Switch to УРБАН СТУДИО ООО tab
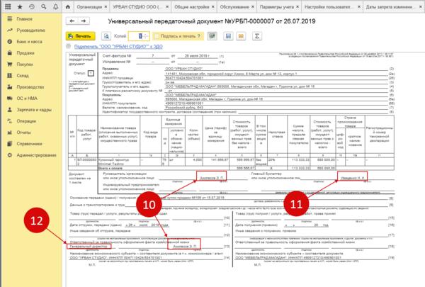Image resolution: width=425 pixels, height=287 pixels. point(136,7)
